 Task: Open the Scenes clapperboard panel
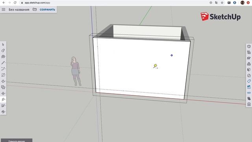(x=249, y=87)
